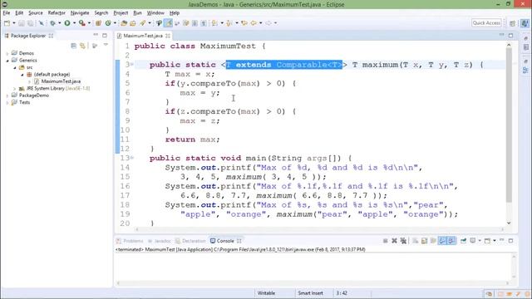Expand the Demos project
This screenshot has width=532, height=299.
point(7,53)
